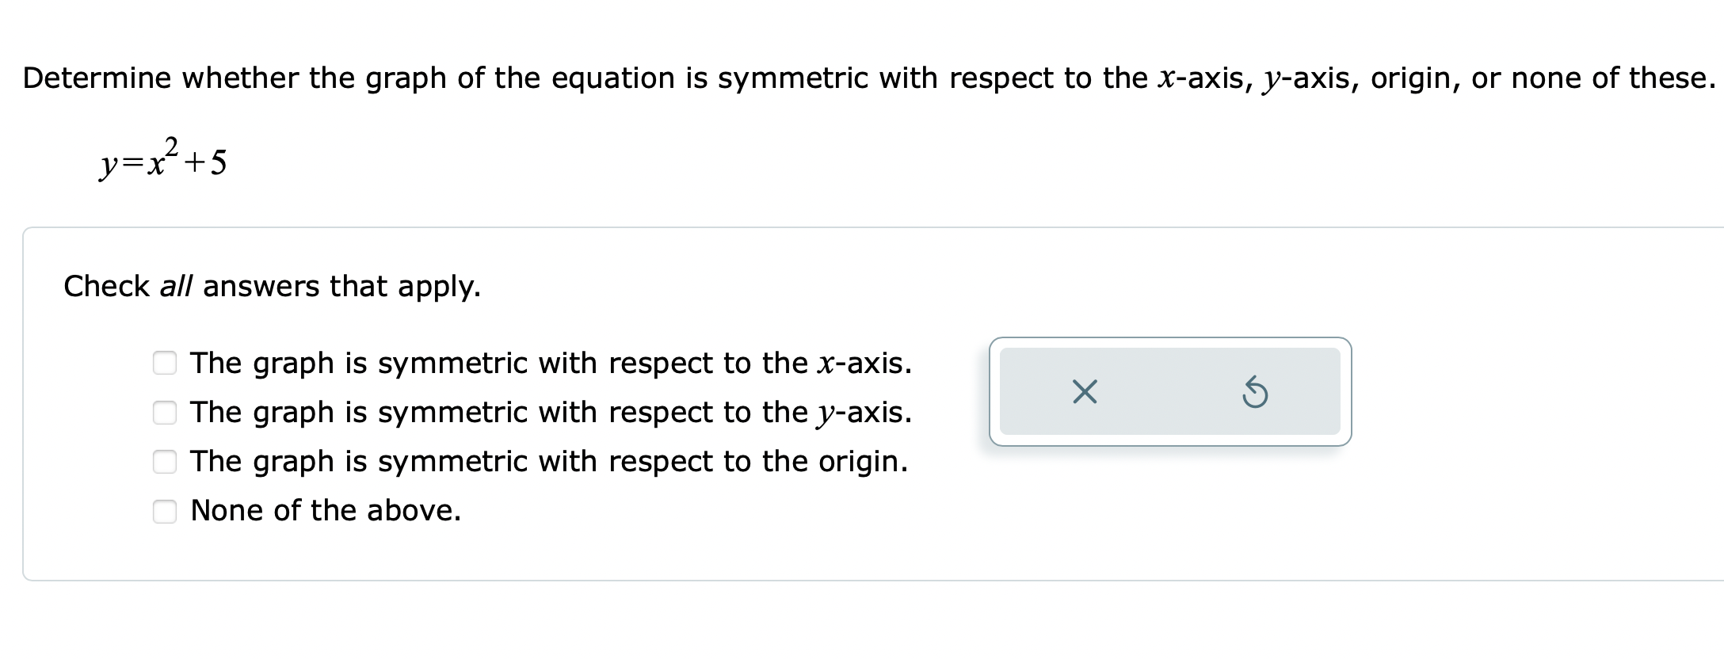Enable the symmetric with respect to origin checkbox
The height and width of the screenshot is (659, 1724).
164,462
